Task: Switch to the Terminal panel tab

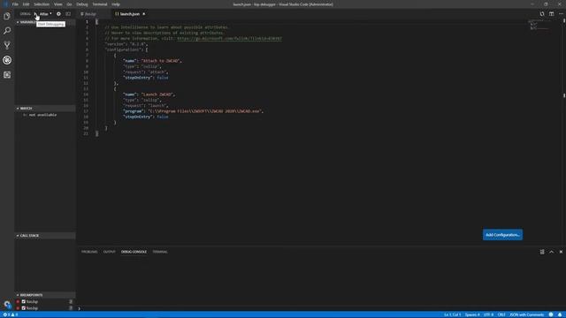Action: 160,252
